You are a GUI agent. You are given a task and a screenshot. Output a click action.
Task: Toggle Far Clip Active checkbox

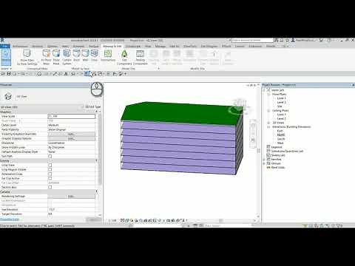click(x=50, y=178)
